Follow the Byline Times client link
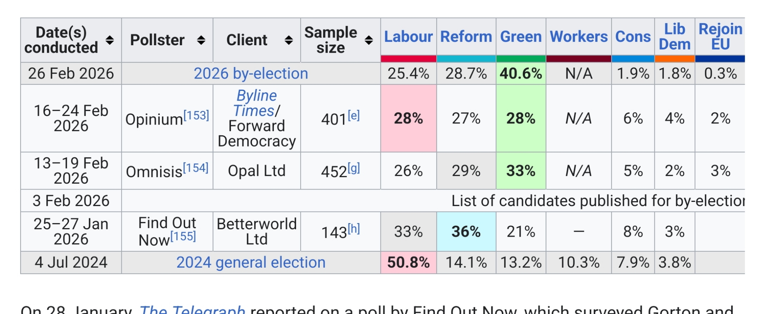The height and width of the screenshot is (314, 775). point(256,103)
